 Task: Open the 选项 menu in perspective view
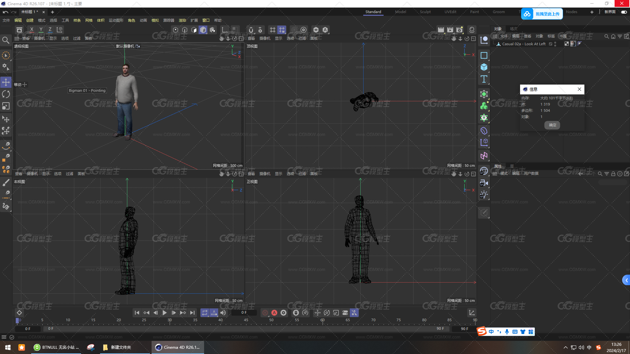pyautogui.click(x=65, y=38)
